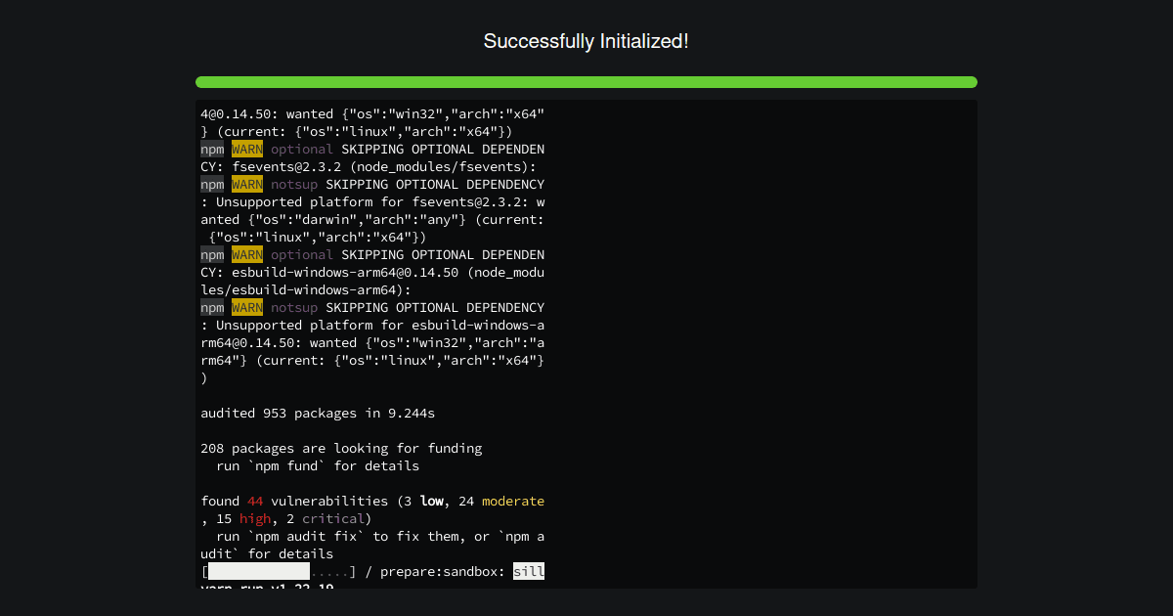
Task: Click the highlighted sill badge at the bottom
Action: 529,571
